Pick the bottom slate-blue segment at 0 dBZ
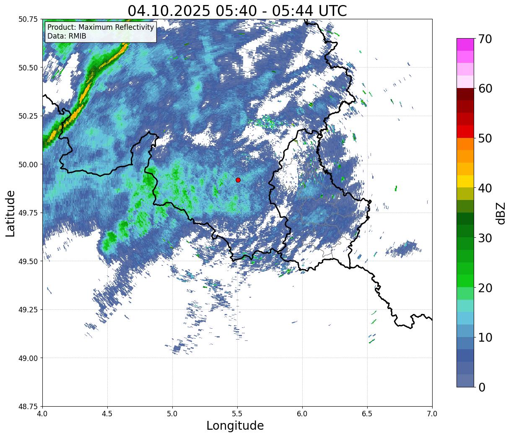Viewport: 511px width, 436px height. coord(465,381)
